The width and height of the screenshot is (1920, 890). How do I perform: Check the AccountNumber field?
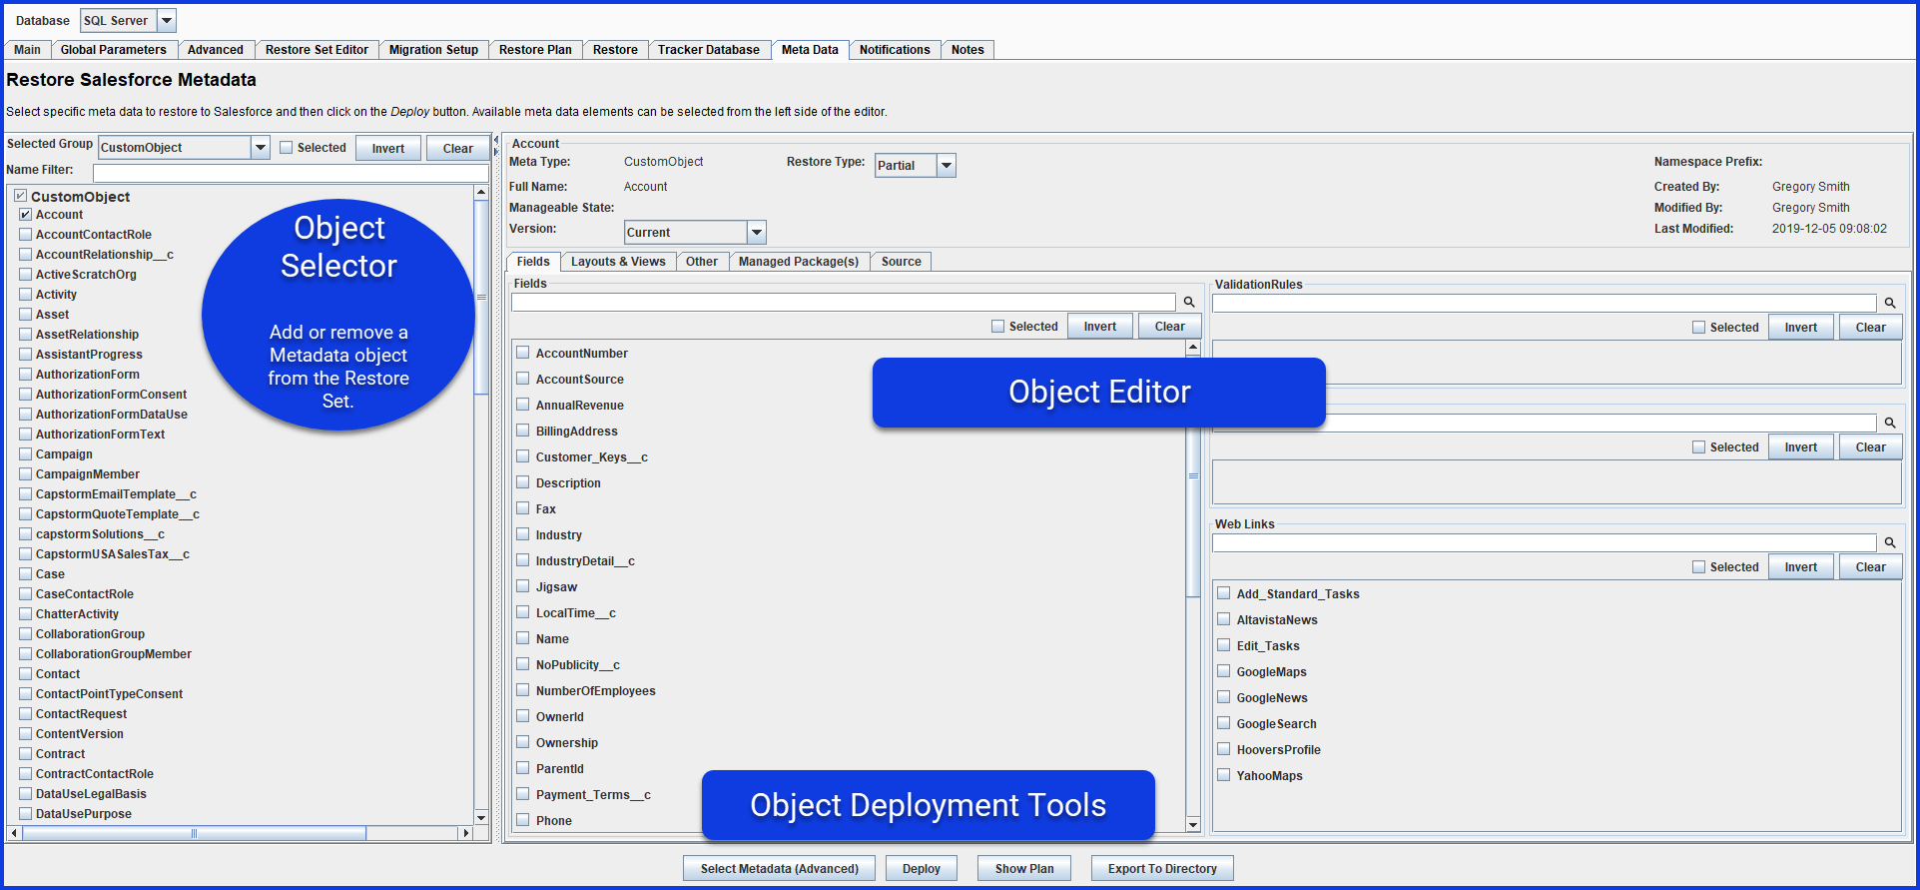(x=522, y=353)
